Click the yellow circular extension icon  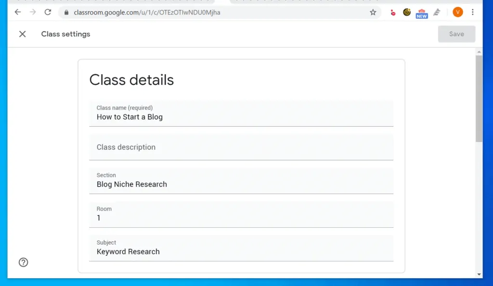[x=406, y=12]
